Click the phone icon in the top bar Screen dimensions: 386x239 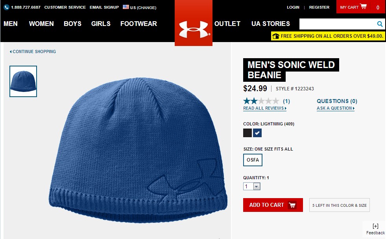pos(6,7)
